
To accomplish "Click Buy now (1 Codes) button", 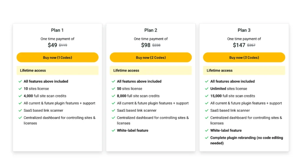I will (58, 57).
